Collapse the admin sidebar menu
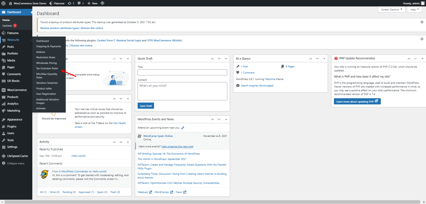Viewport: 426px width, 204px height. [x=16, y=163]
